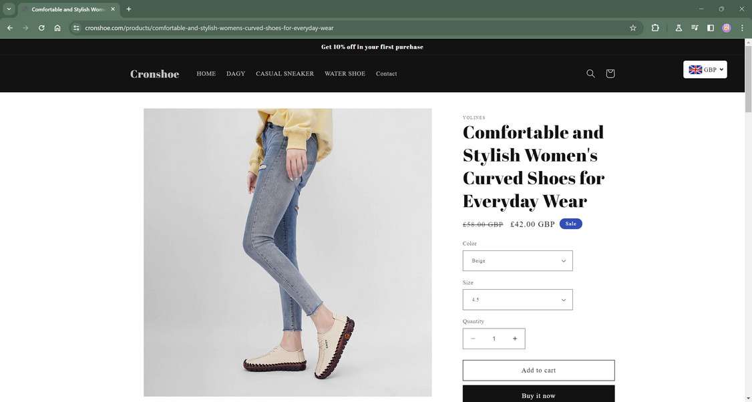Increase quantity with the plus stepper
The image size is (752, 402).
coord(514,339)
